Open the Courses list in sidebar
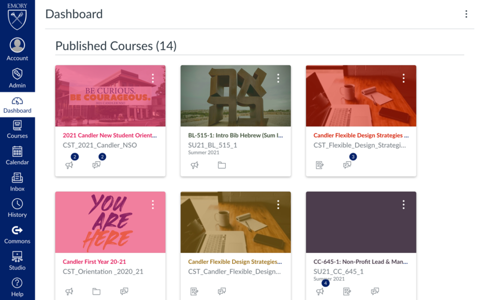 coord(17,129)
